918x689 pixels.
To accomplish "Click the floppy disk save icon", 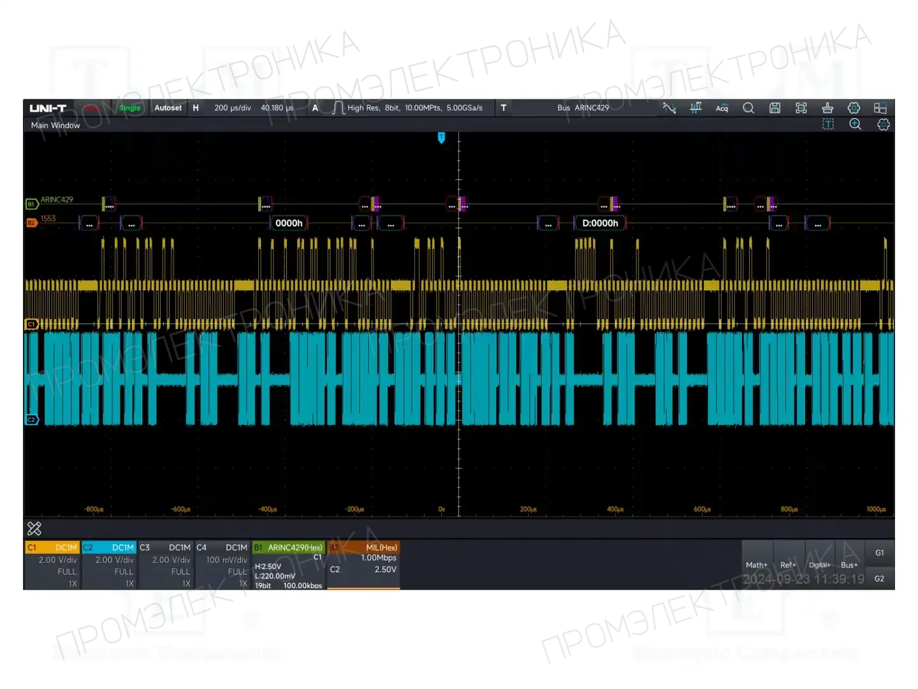I will [x=775, y=108].
